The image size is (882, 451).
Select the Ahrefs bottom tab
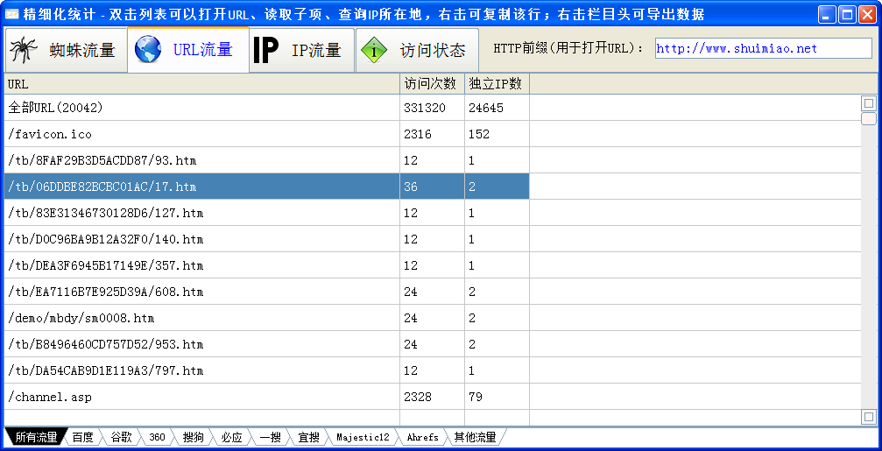point(422,437)
